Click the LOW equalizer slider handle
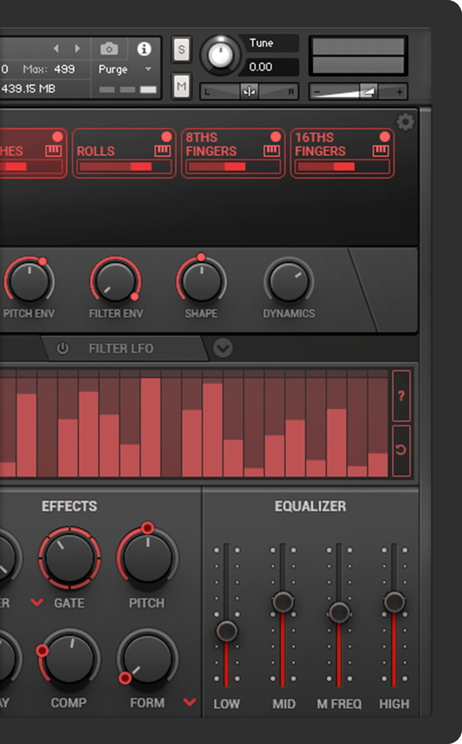This screenshot has height=744, width=462. [227, 631]
